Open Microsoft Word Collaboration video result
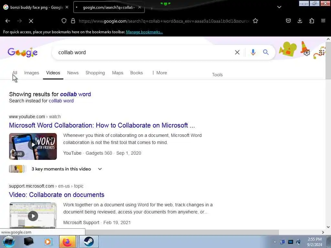The image size is (331, 248). click(102, 125)
